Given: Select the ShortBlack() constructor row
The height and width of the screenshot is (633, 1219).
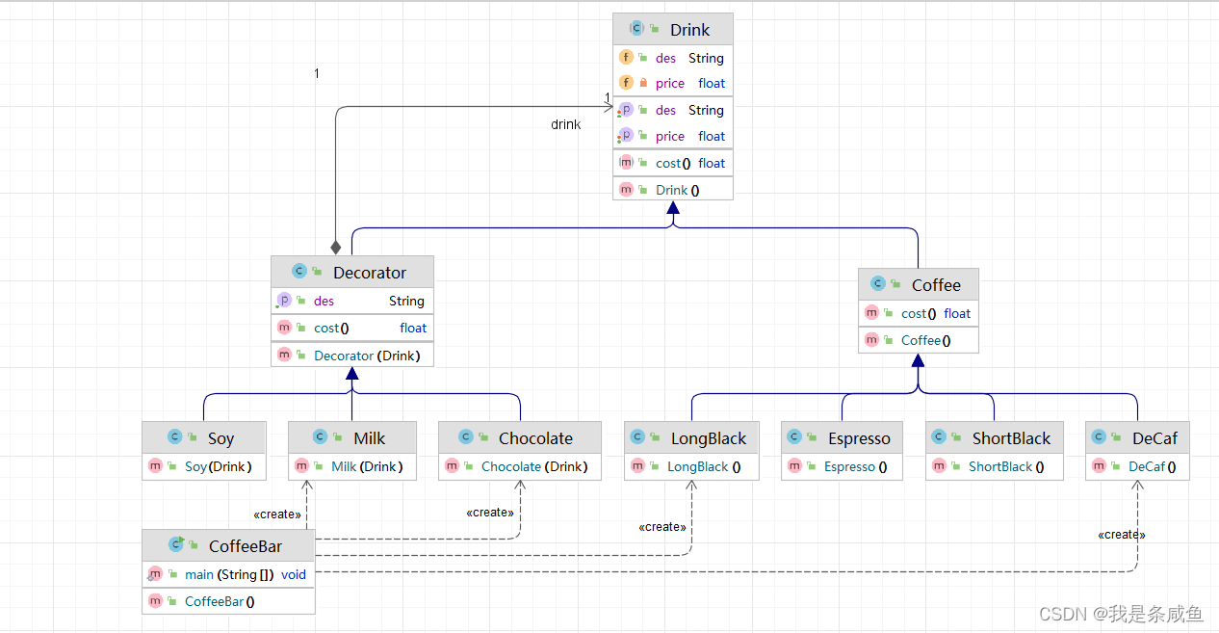Looking at the screenshot, I should 995,466.
